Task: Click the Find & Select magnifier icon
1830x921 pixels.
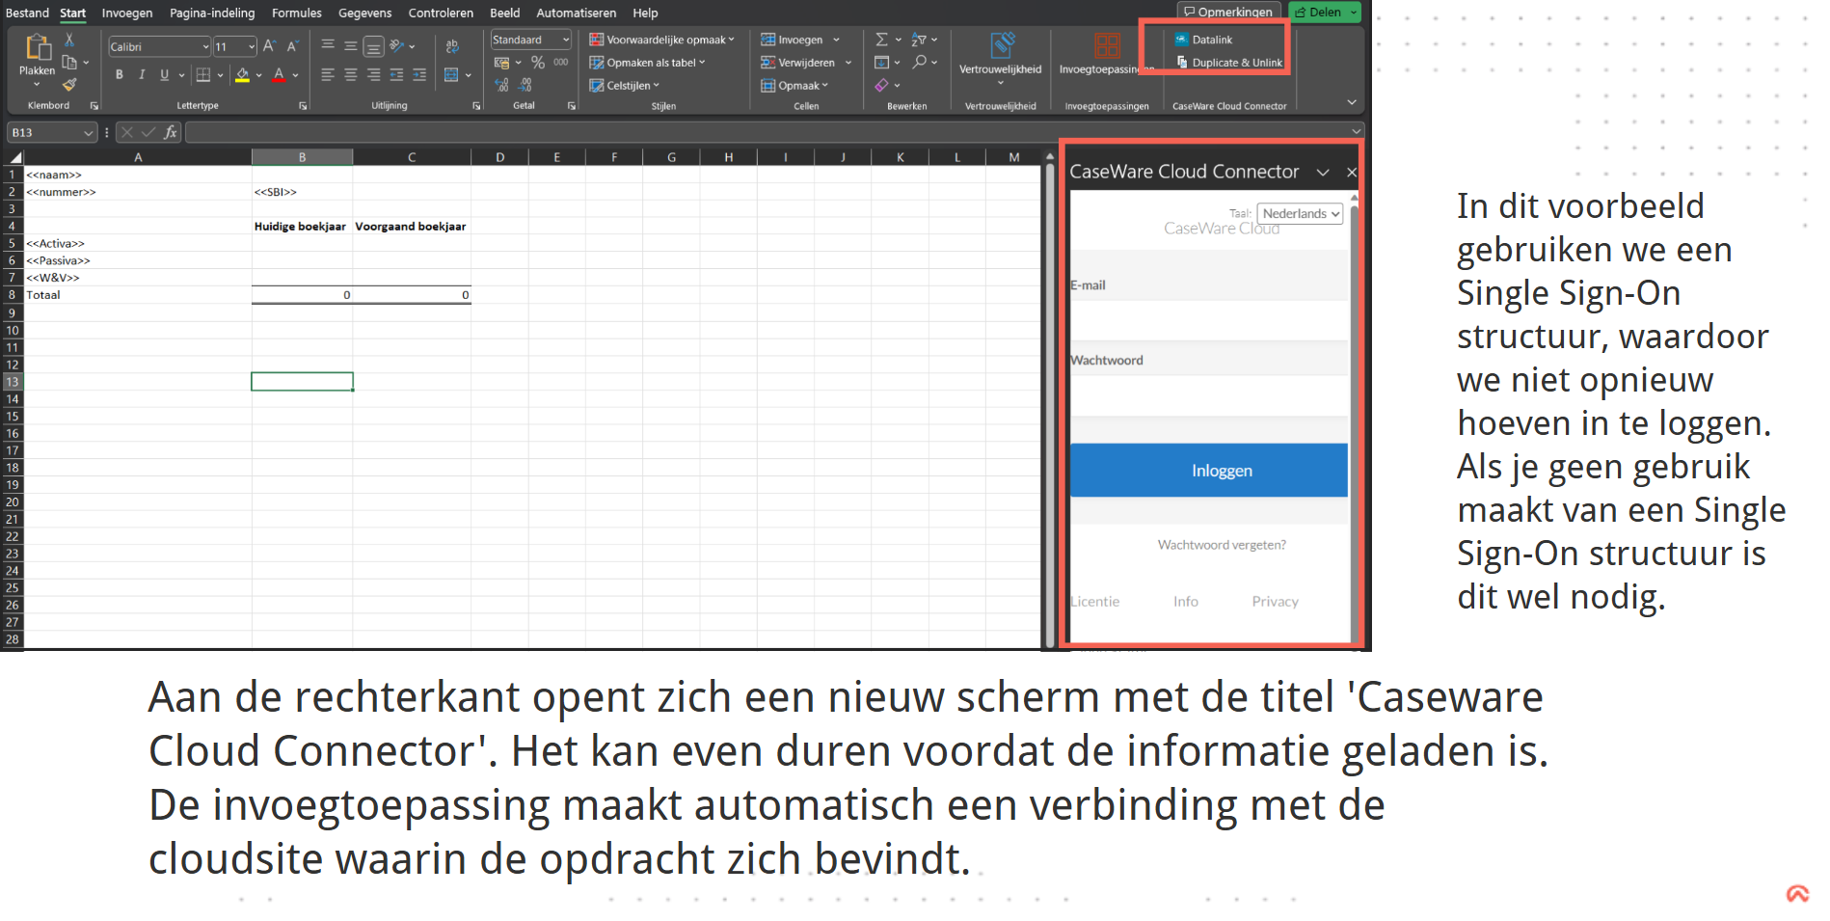Action: (x=920, y=63)
